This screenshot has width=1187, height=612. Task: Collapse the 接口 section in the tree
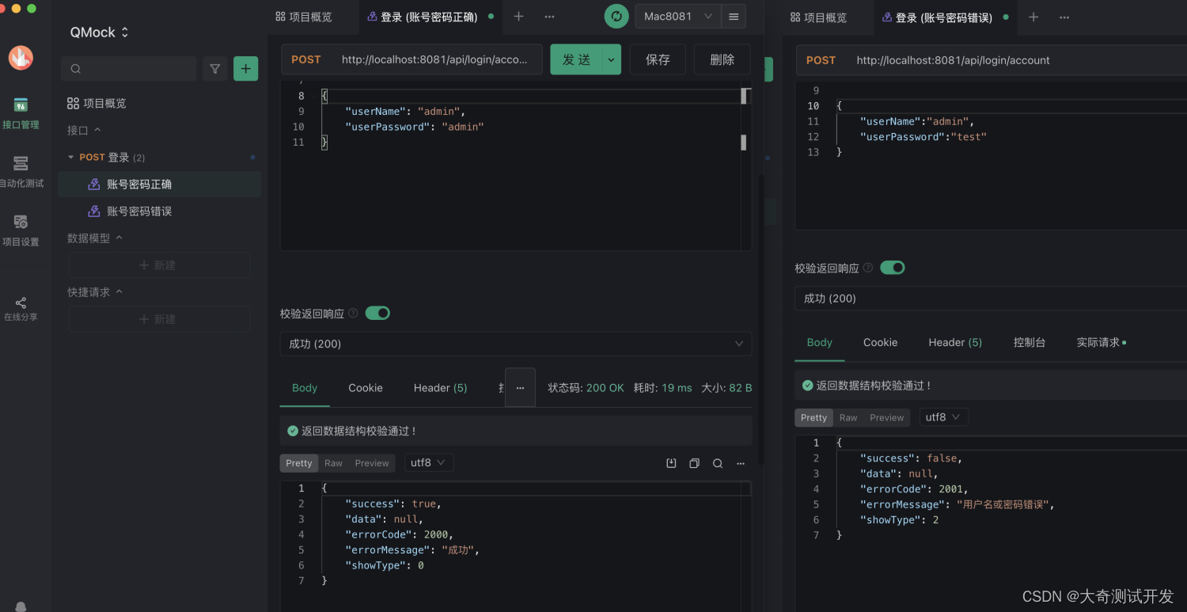[x=84, y=130]
